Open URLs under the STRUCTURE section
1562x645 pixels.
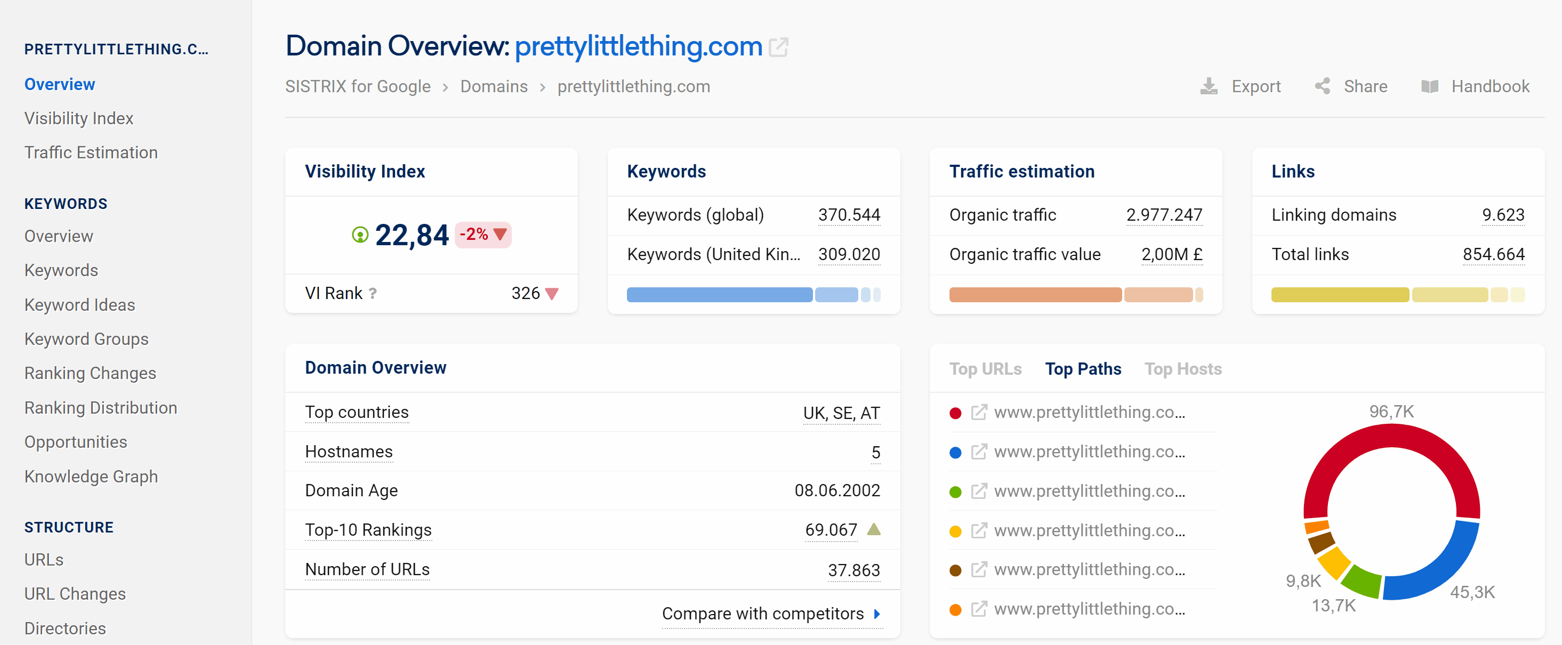pos(44,560)
